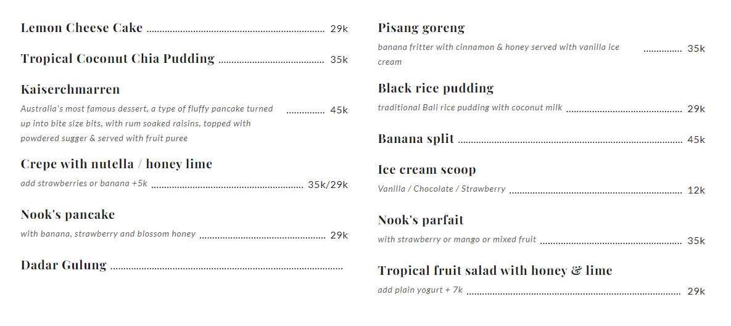Select the Ice cream scoop heading
The width and height of the screenshot is (731, 326).
click(427, 169)
